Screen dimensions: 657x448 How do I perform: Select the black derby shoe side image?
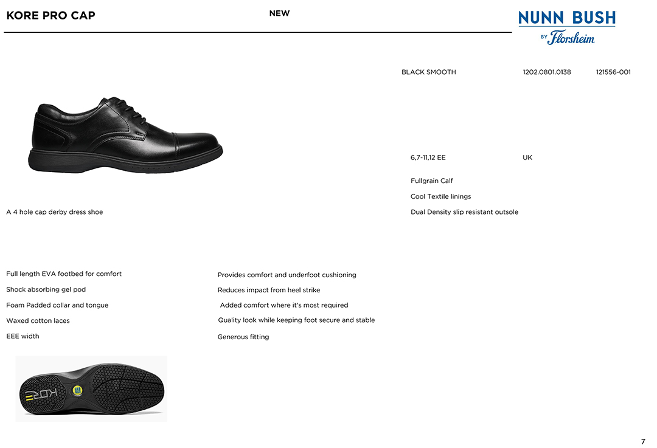125,135
